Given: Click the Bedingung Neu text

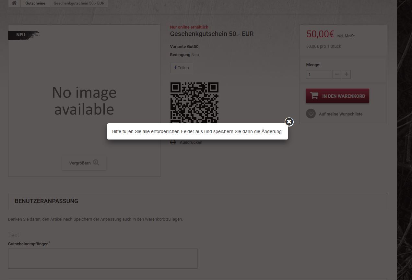Looking at the screenshot, I should (x=184, y=55).
